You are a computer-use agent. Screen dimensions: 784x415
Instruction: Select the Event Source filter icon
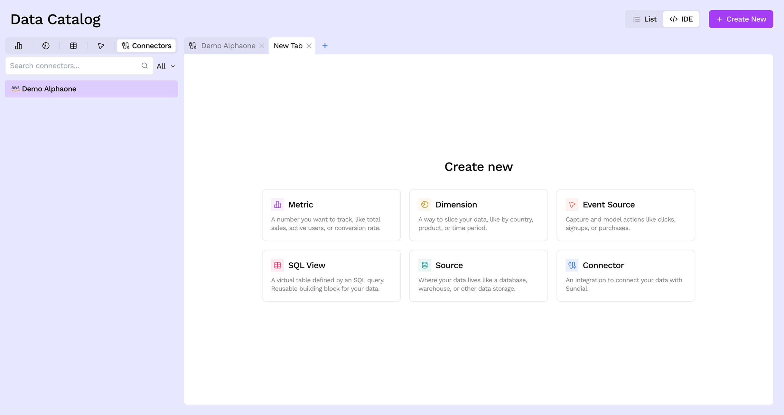(100, 45)
